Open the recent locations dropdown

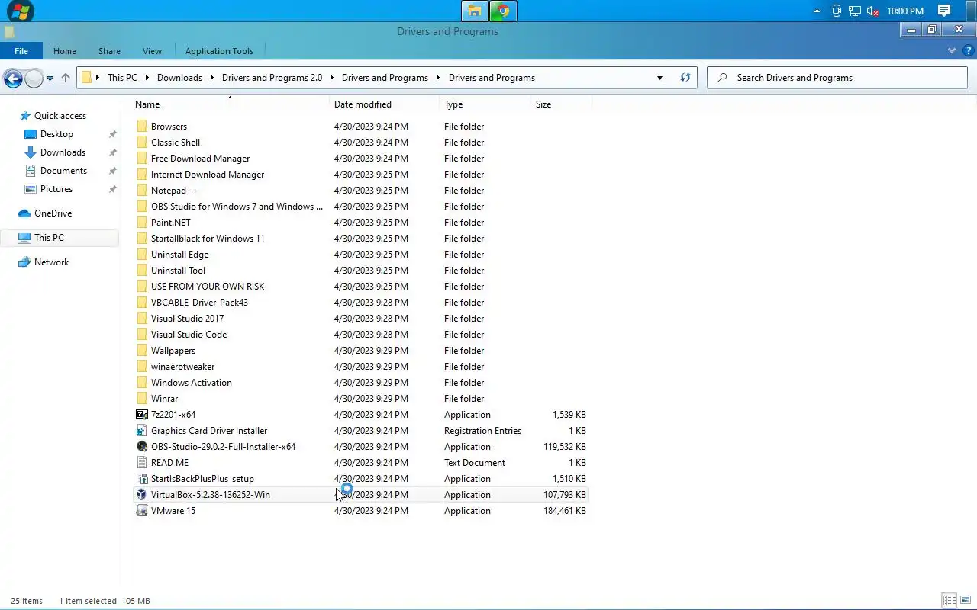coord(50,78)
